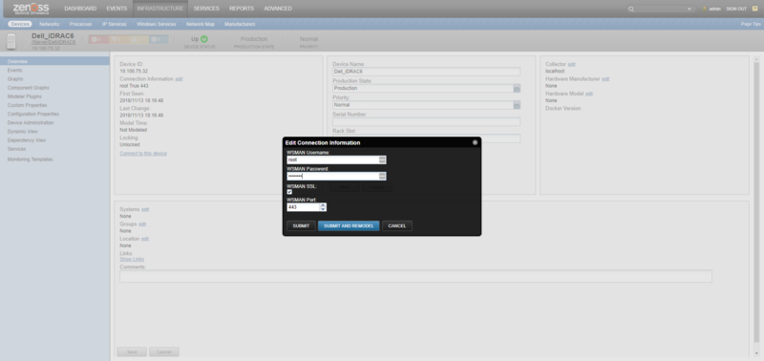The width and height of the screenshot is (764, 361).
Task: Increase WSMAN Port with up arrow
Action: [323, 205]
